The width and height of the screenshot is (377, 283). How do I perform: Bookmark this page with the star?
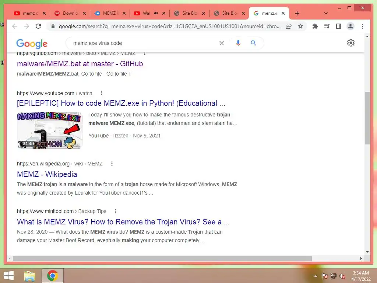pos(300,26)
